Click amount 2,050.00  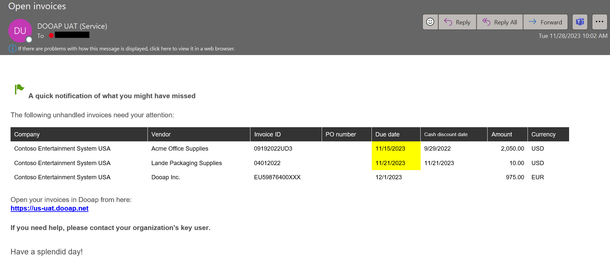513,149
